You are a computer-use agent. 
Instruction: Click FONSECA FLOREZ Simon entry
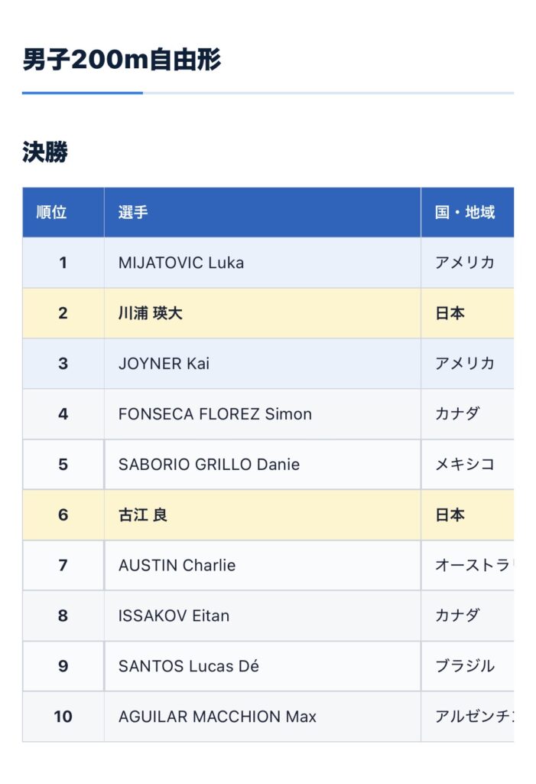click(x=215, y=414)
